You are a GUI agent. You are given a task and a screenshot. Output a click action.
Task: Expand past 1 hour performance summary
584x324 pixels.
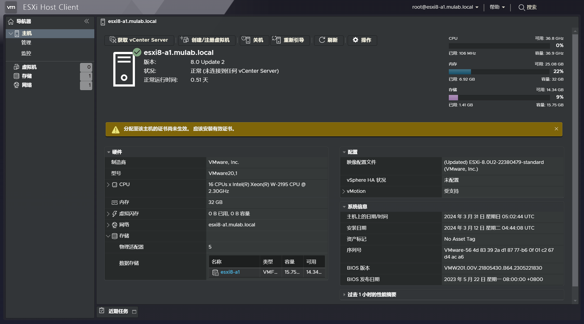[x=344, y=295]
